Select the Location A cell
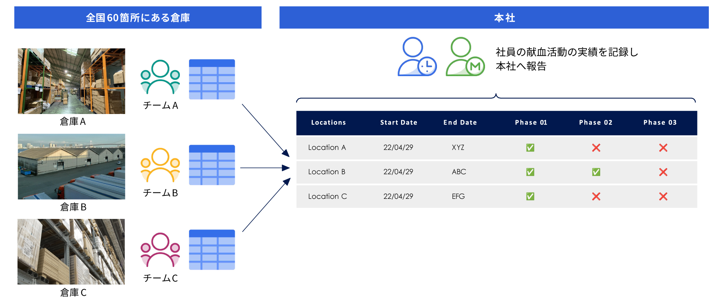The height and width of the screenshot is (303, 727). pos(327,147)
